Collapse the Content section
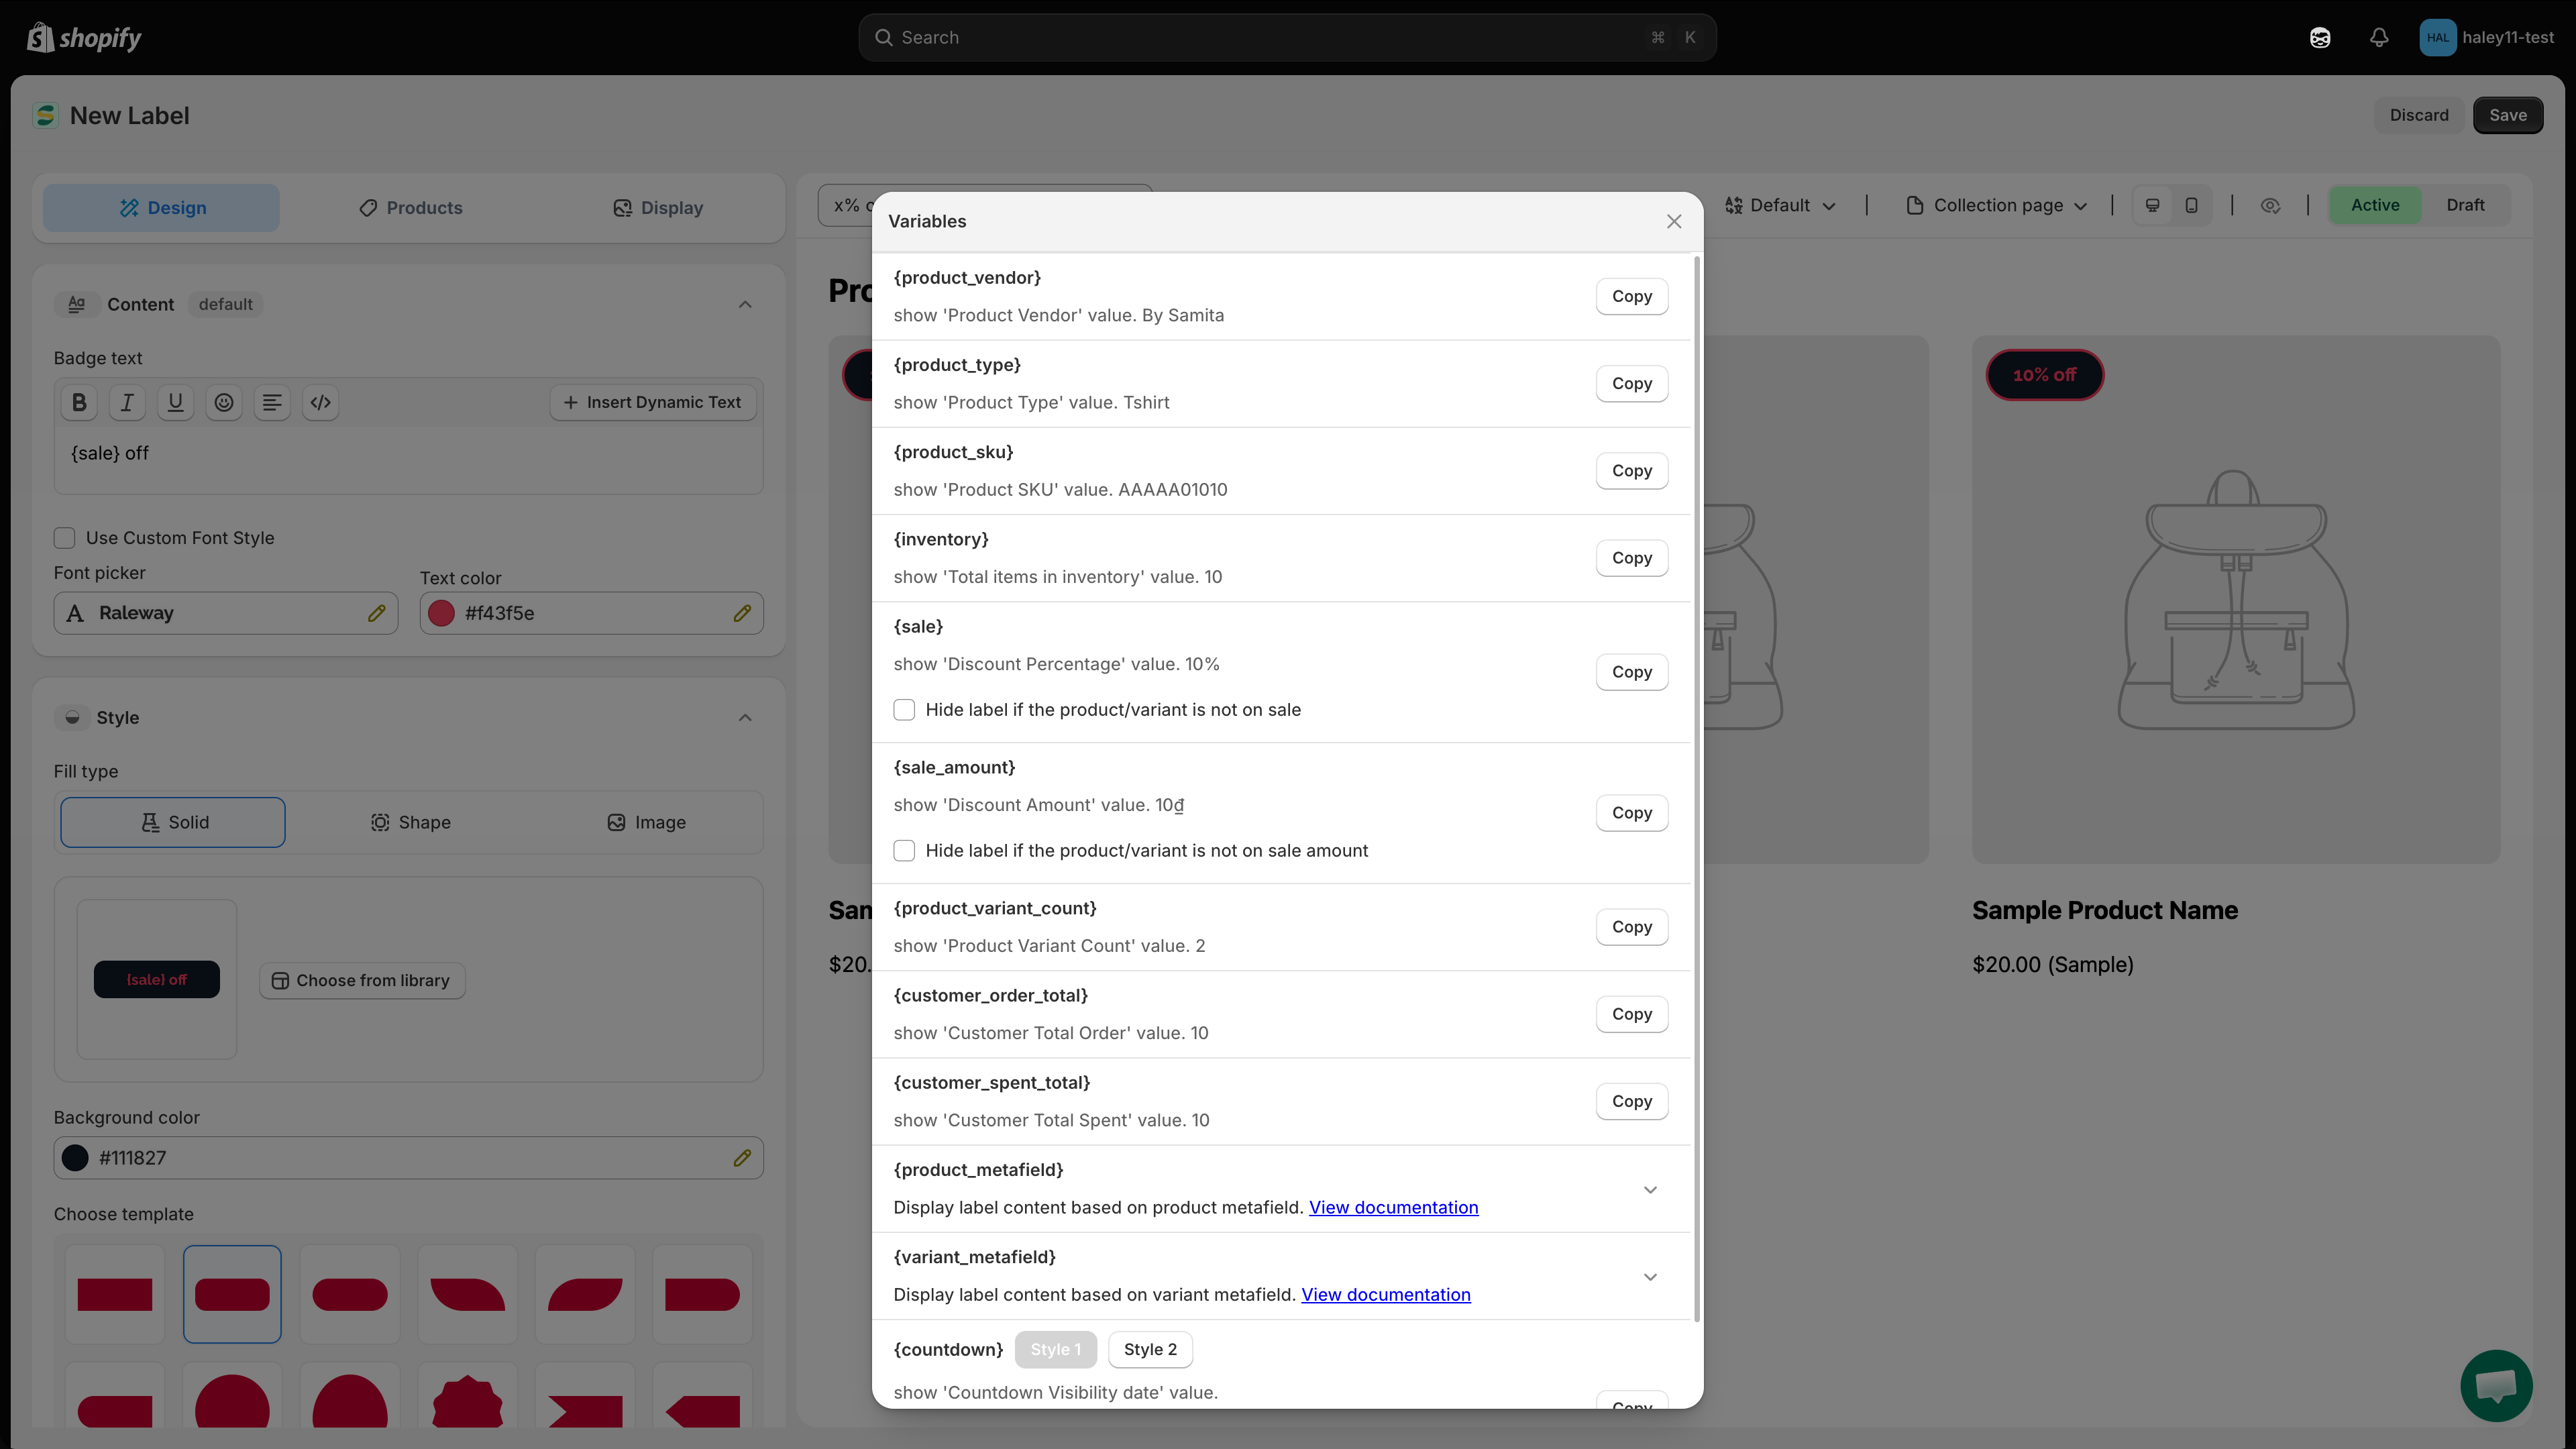 (745, 304)
